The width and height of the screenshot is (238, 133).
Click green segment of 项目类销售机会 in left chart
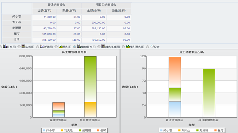[90, 79]
